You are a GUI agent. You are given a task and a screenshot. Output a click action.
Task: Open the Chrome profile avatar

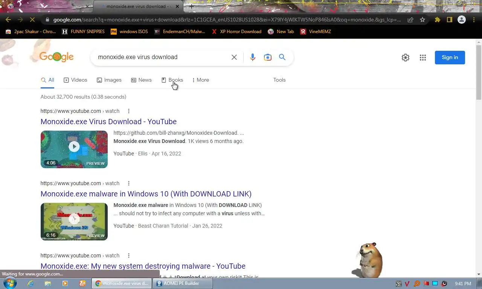point(461,20)
